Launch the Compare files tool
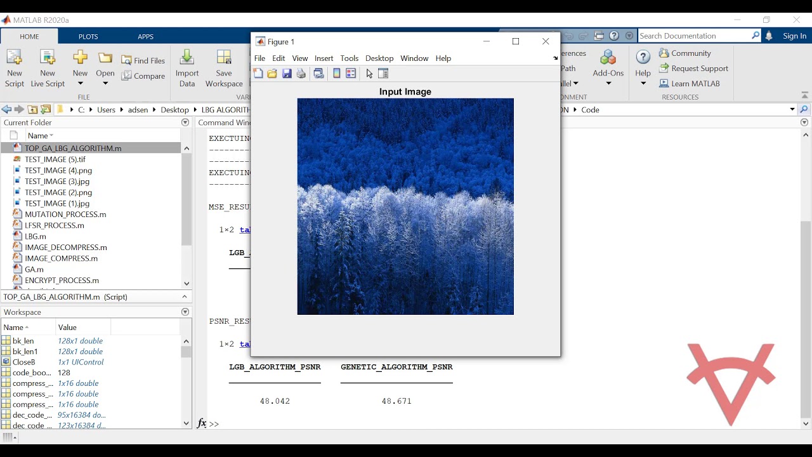 tap(143, 76)
